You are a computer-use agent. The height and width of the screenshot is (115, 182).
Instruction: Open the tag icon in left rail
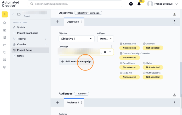coord(5,52)
